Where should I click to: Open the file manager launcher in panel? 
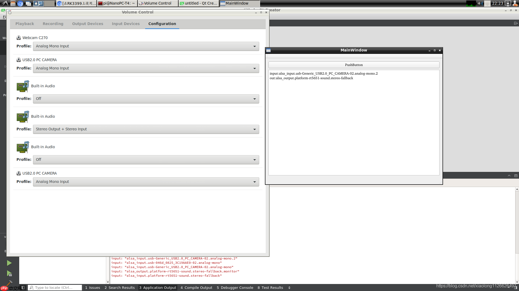pyautogui.click(x=13, y=4)
